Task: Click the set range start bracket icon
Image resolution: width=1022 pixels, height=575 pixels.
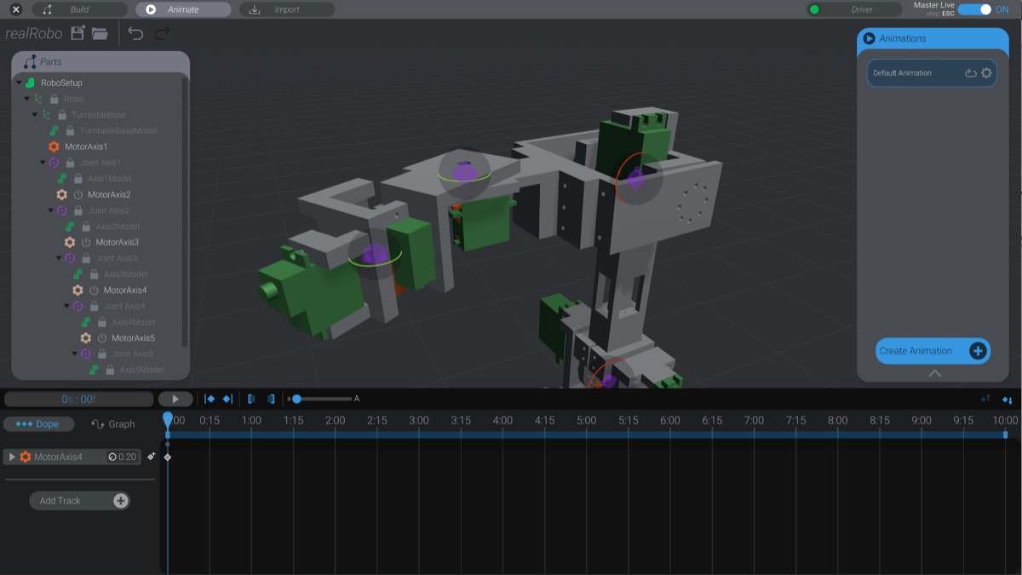Action: coord(252,398)
